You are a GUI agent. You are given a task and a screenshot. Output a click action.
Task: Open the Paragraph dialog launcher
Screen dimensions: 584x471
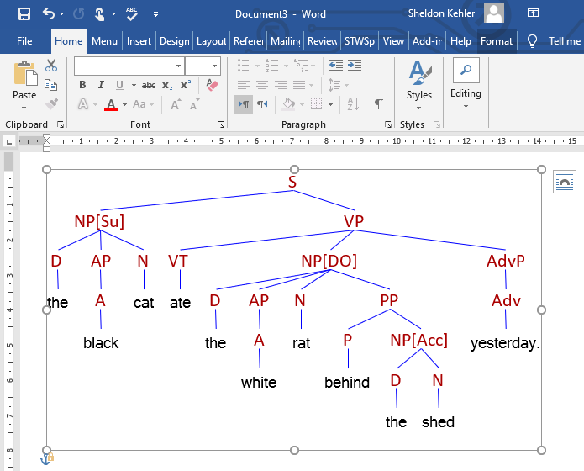point(388,124)
